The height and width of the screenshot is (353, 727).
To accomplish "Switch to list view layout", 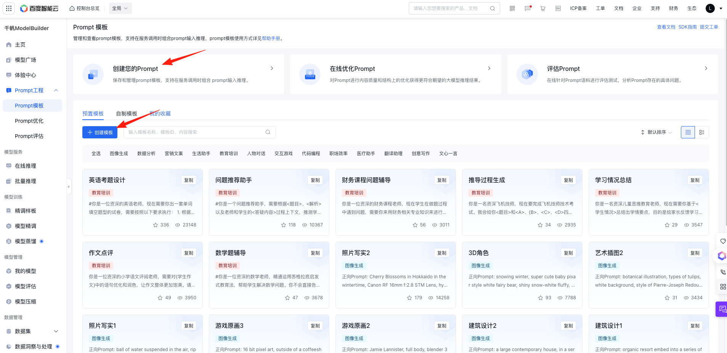I will pyautogui.click(x=702, y=132).
